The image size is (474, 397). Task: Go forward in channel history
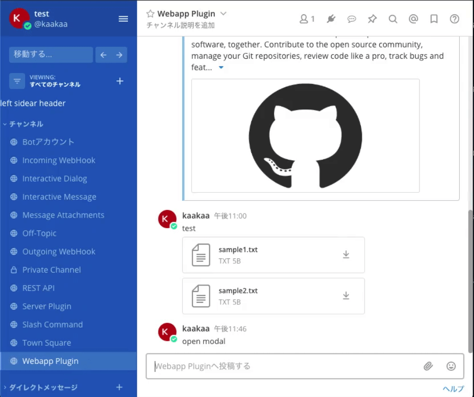119,55
